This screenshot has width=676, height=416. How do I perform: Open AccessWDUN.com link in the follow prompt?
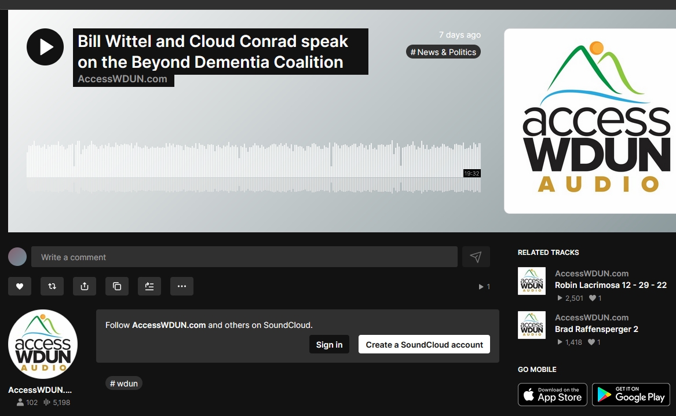(x=169, y=325)
